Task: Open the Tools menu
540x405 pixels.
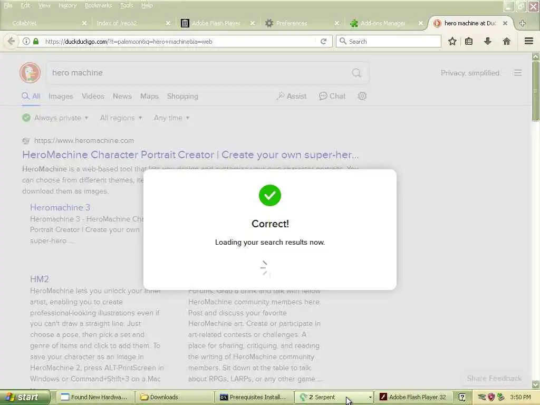Action: coord(127,5)
